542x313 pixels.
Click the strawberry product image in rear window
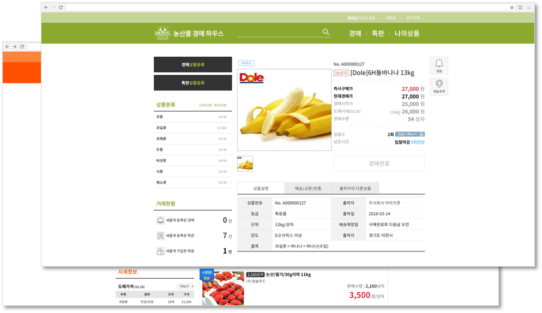point(223,288)
